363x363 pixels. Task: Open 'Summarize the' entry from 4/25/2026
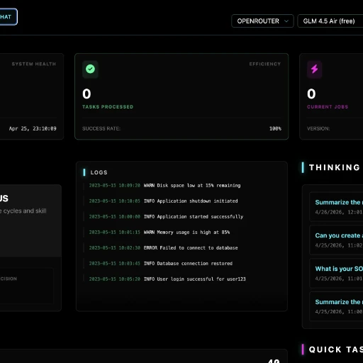336,306
